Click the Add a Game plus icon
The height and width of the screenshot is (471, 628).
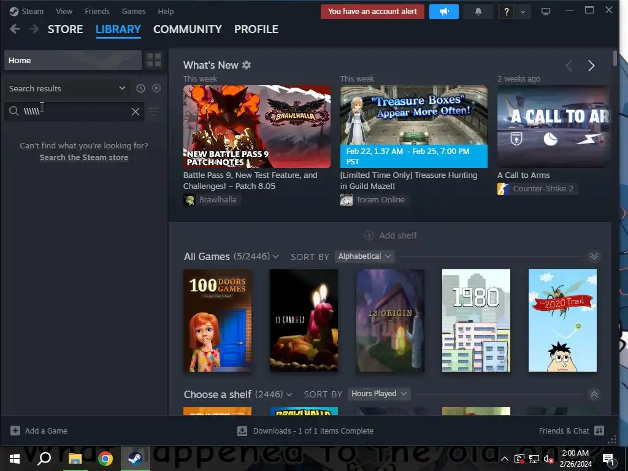coord(15,431)
